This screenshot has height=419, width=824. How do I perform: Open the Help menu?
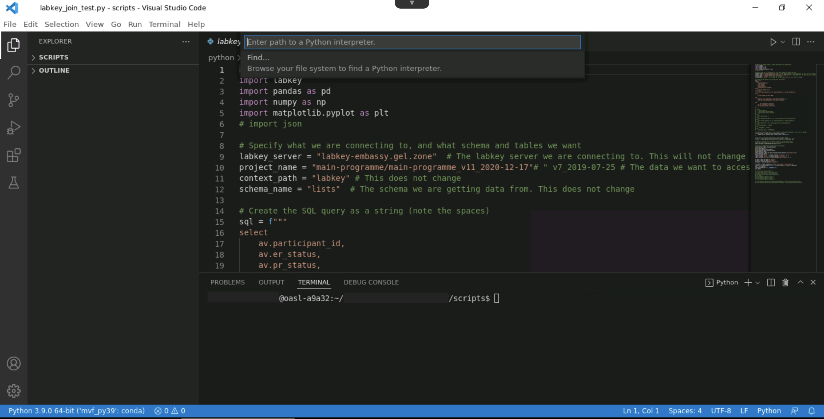coord(196,24)
